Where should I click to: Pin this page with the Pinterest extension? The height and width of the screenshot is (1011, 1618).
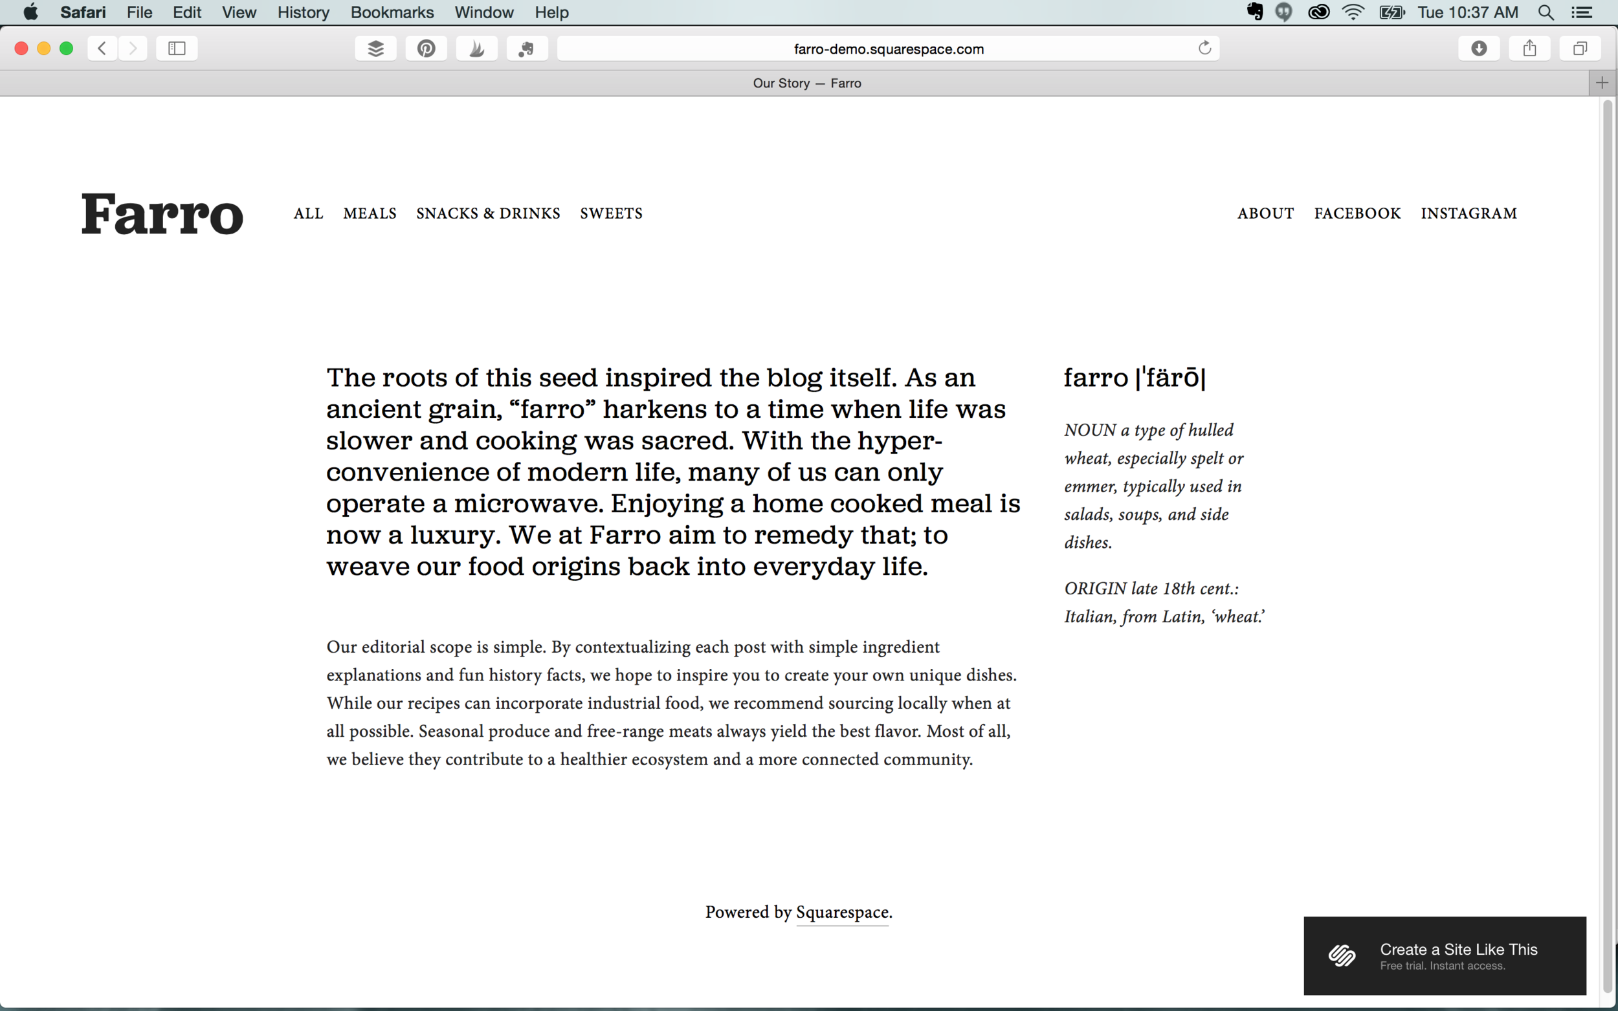point(426,48)
